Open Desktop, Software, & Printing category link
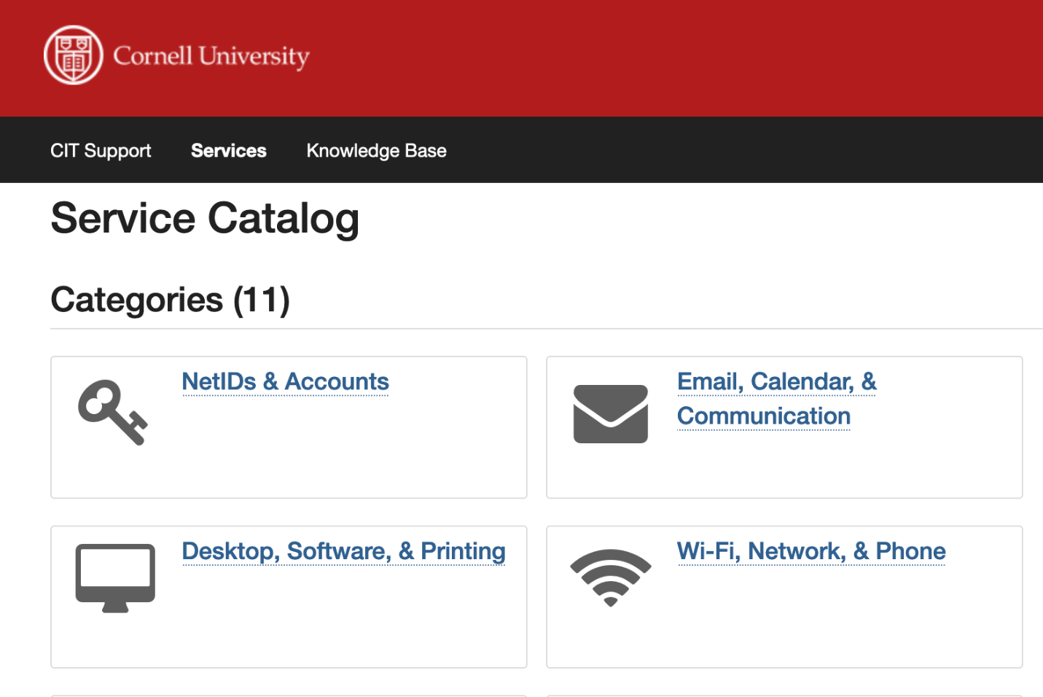The height and width of the screenshot is (697, 1043). pyautogui.click(x=343, y=551)
